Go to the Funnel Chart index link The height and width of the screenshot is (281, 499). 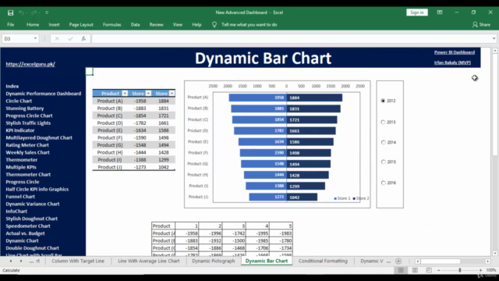coord(20,197)
